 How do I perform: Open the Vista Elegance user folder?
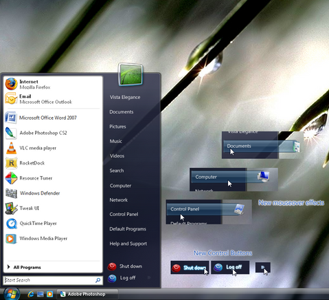click(125, 97)
